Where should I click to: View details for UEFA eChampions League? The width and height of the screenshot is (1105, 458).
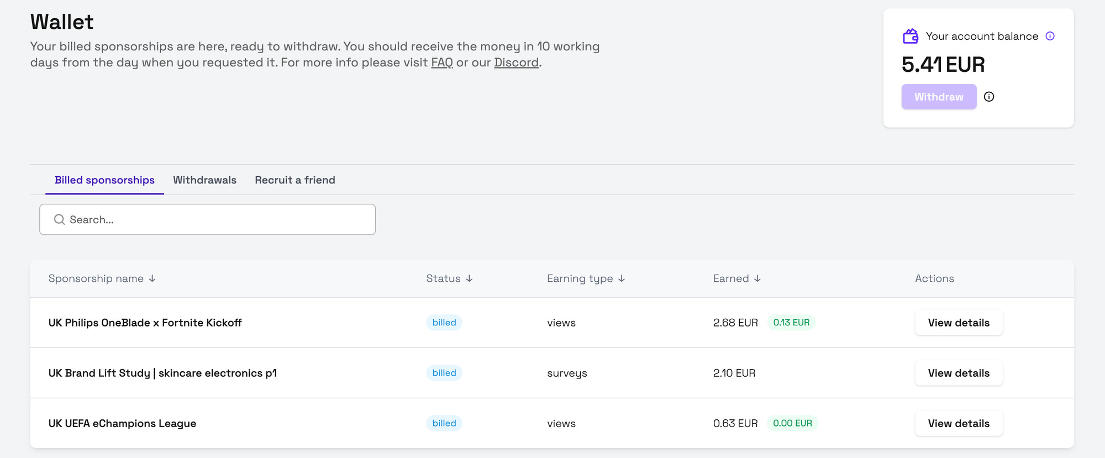959,423
